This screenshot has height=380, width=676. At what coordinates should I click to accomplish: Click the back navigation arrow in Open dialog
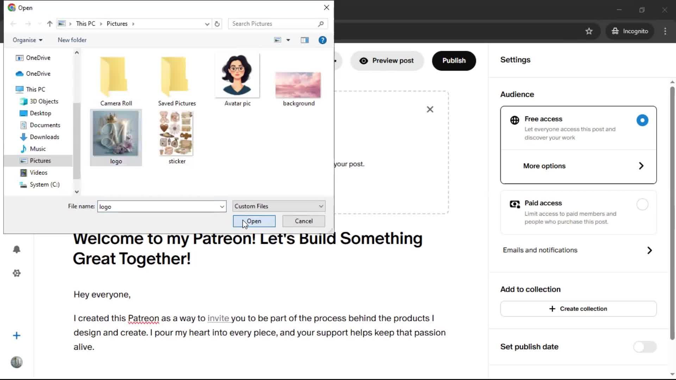point(13,24)
